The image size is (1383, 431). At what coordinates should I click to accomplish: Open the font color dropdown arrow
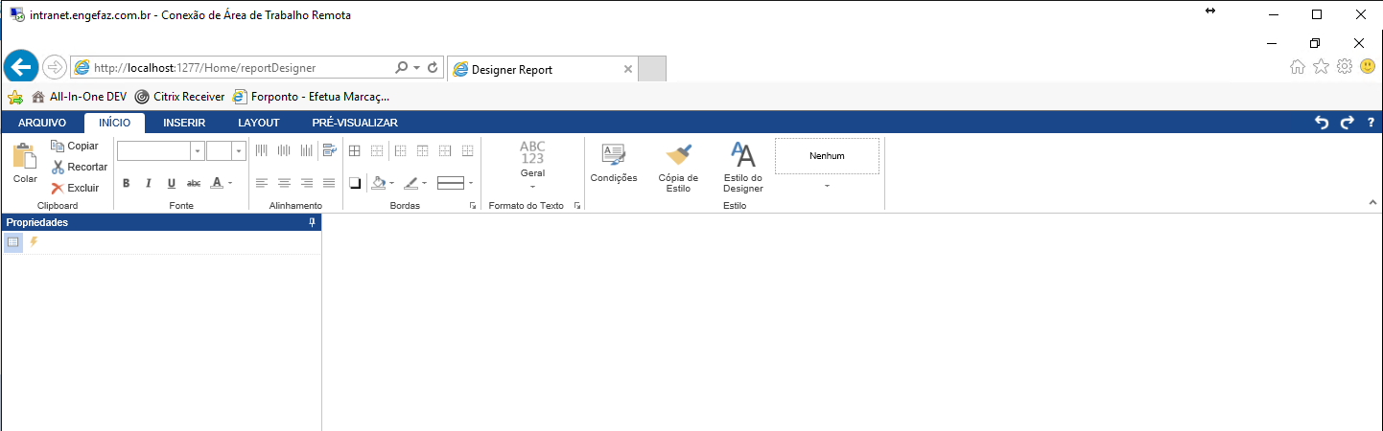230,183
